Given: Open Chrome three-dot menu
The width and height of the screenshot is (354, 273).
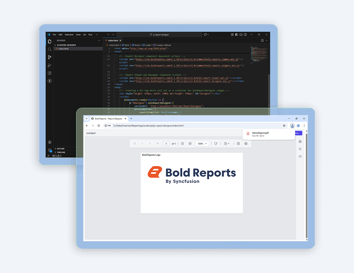Looking at the screenshot, I should pyautogui.click(x=304, y=126).
